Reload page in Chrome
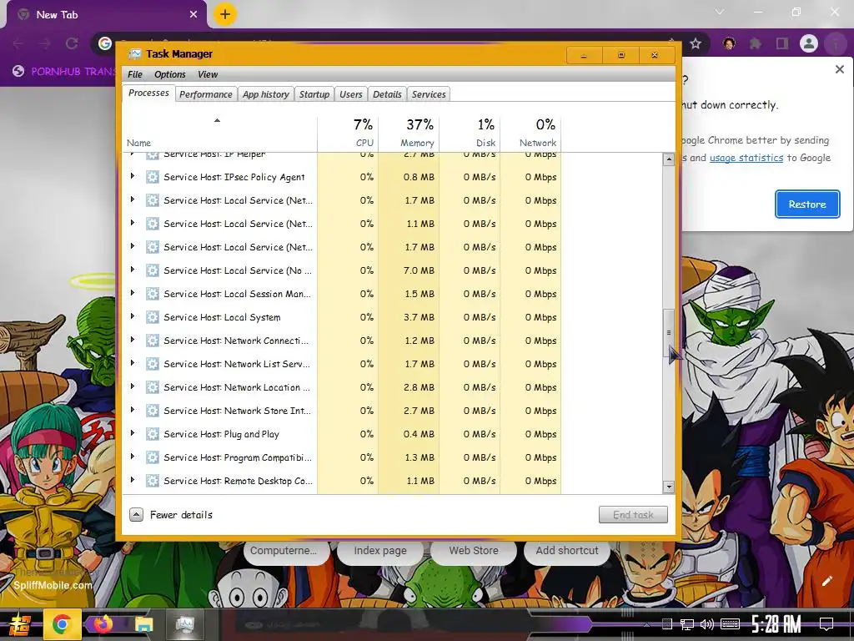This screenshot has width=854, height=641. point(72,43)
